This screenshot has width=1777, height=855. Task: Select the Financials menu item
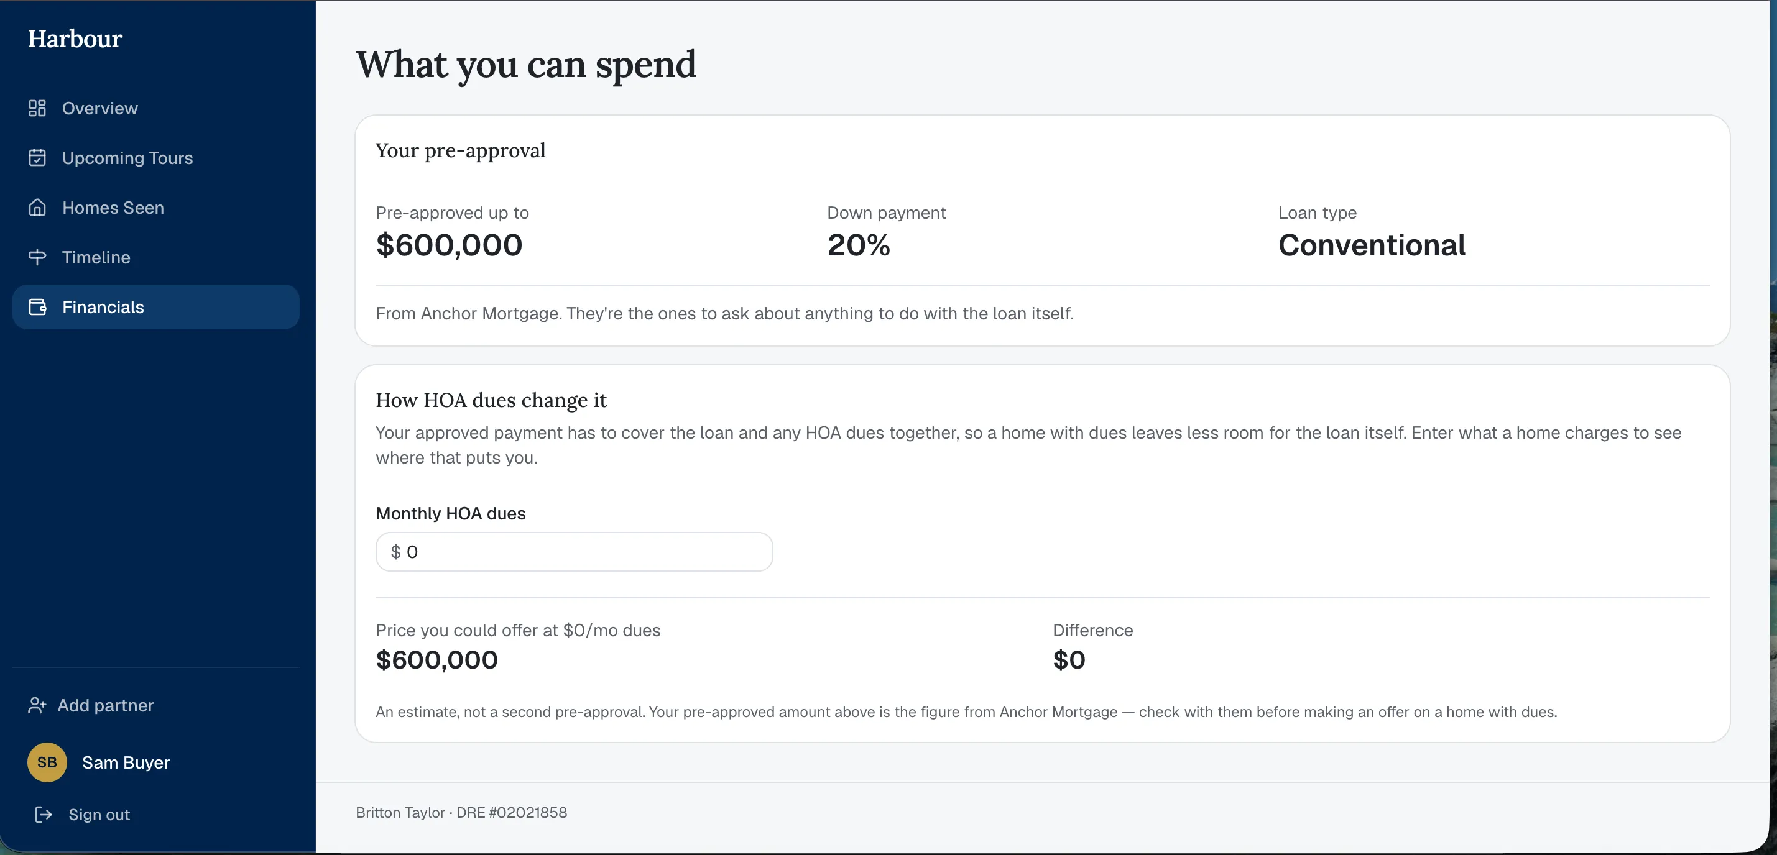click(156, 307)
